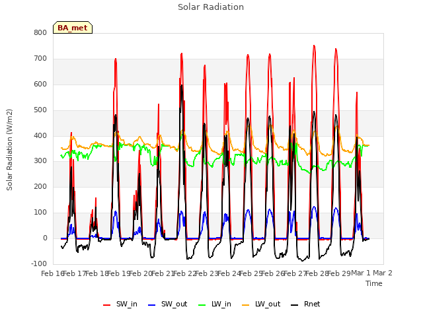The height and width of the screenshot is (317, 423).
Task: Click the 600 y-axis tick label
Action: (40, 84)
